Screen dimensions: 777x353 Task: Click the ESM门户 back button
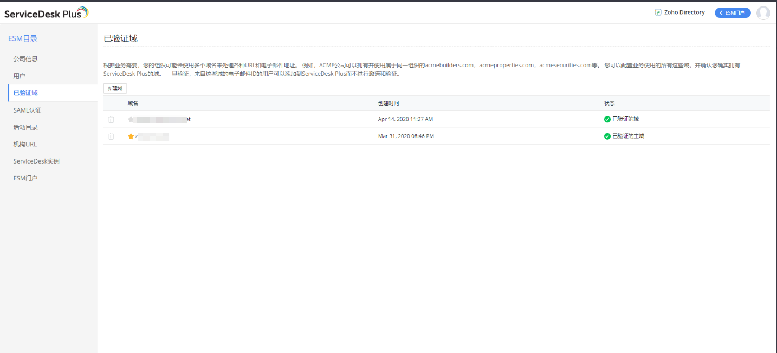click(733, 13)
